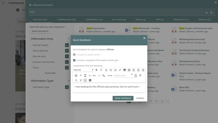Image resolution: width=218 pixels, height=123 pixels.
Task: Redo the last edit
Action: click(x=99, y=76)
